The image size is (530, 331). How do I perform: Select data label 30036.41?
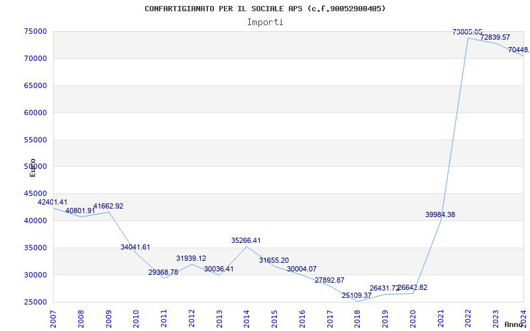[219, 269]
